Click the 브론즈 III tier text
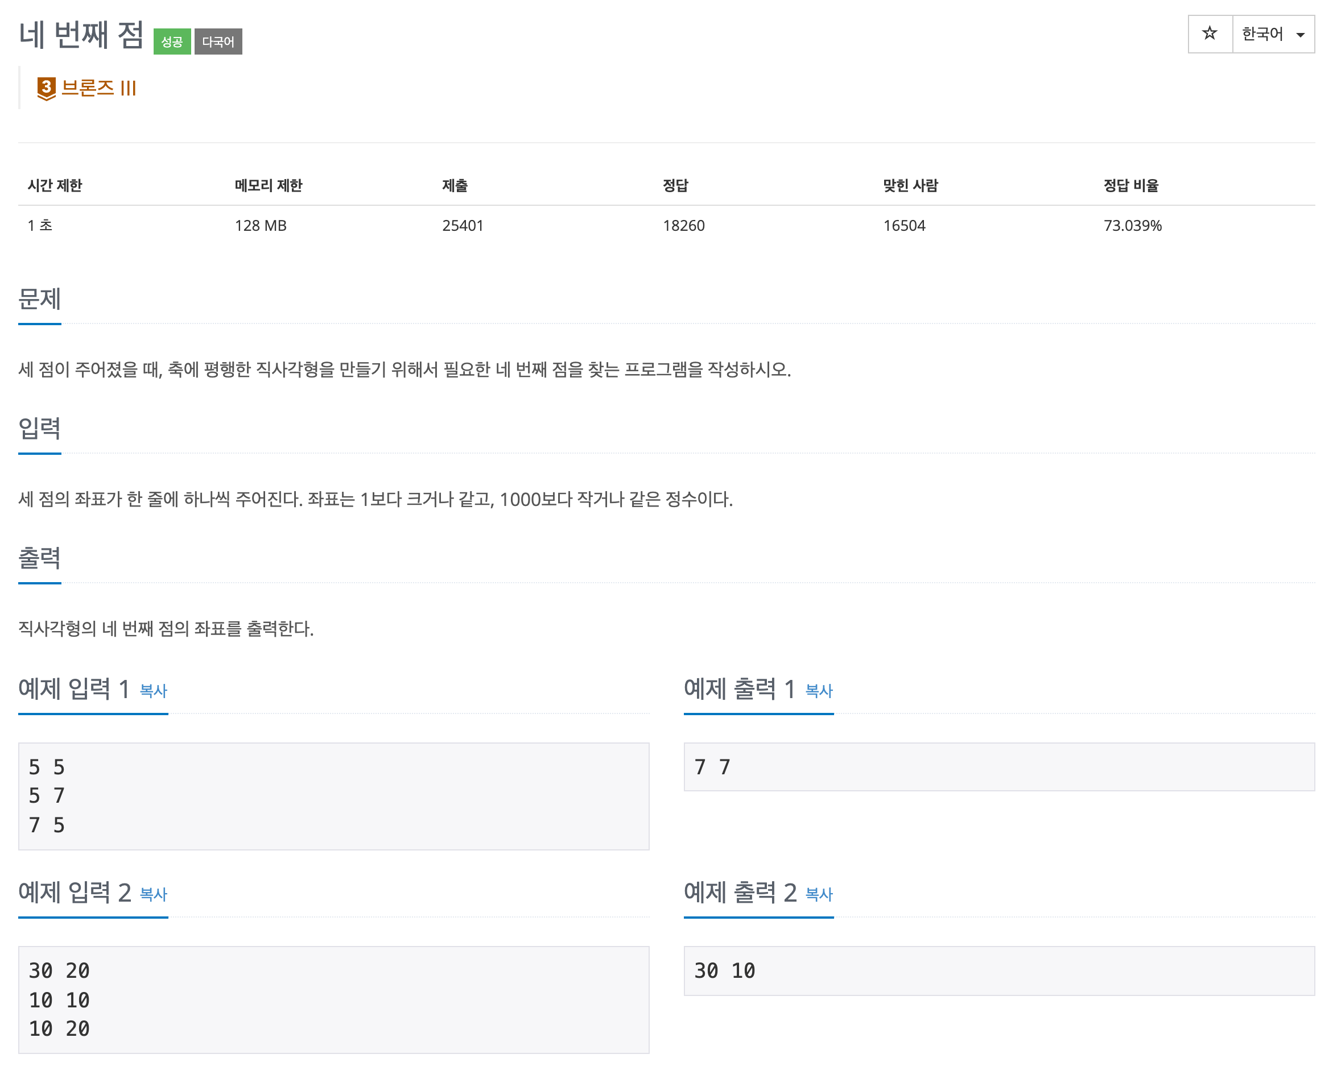The image size is (1337, 1079). pyautogui.click(x=98, y=88)
